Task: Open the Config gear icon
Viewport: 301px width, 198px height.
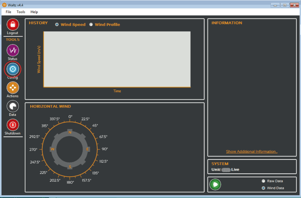Action: pos(13,69)
